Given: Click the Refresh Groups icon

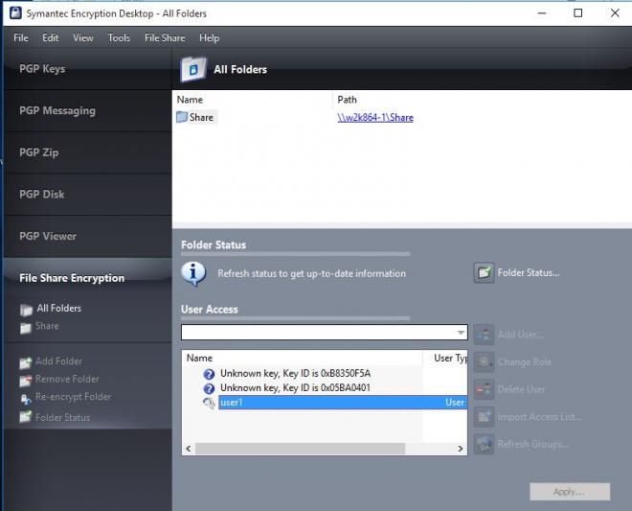Looking at the screenshot, I should click(484, 444).
